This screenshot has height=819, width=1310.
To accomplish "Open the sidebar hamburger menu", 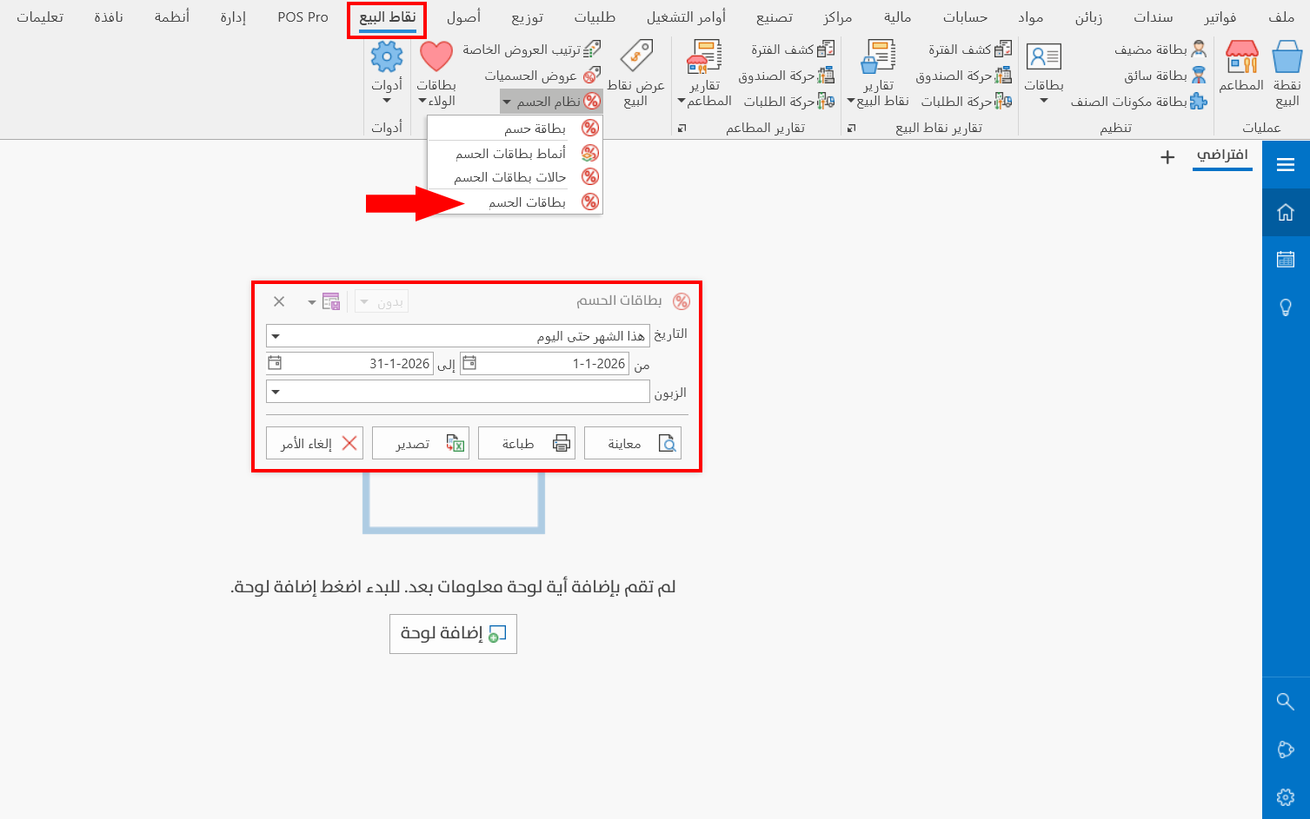I will tap(1286, 165).
